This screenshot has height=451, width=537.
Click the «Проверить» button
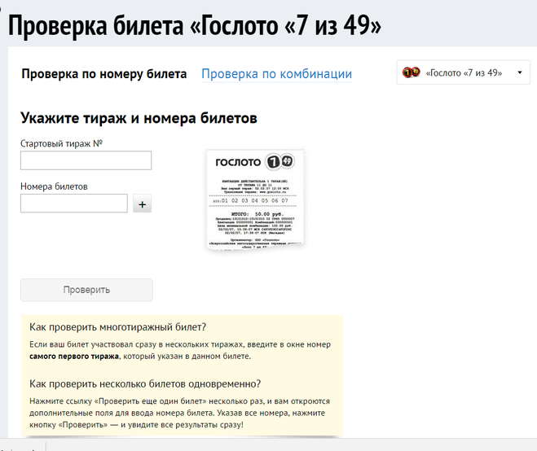86,290
